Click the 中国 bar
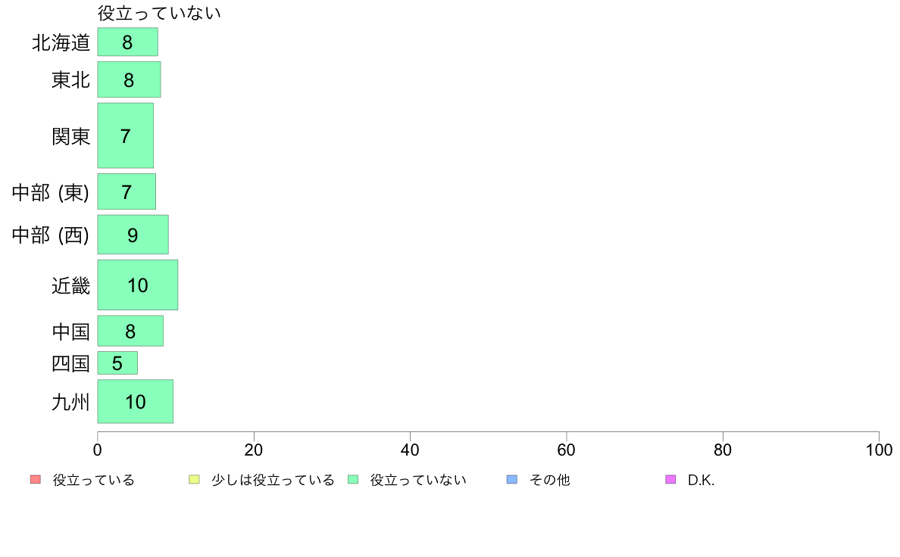Viewport: 900px width, 557px height. click(x=130, y=331)
